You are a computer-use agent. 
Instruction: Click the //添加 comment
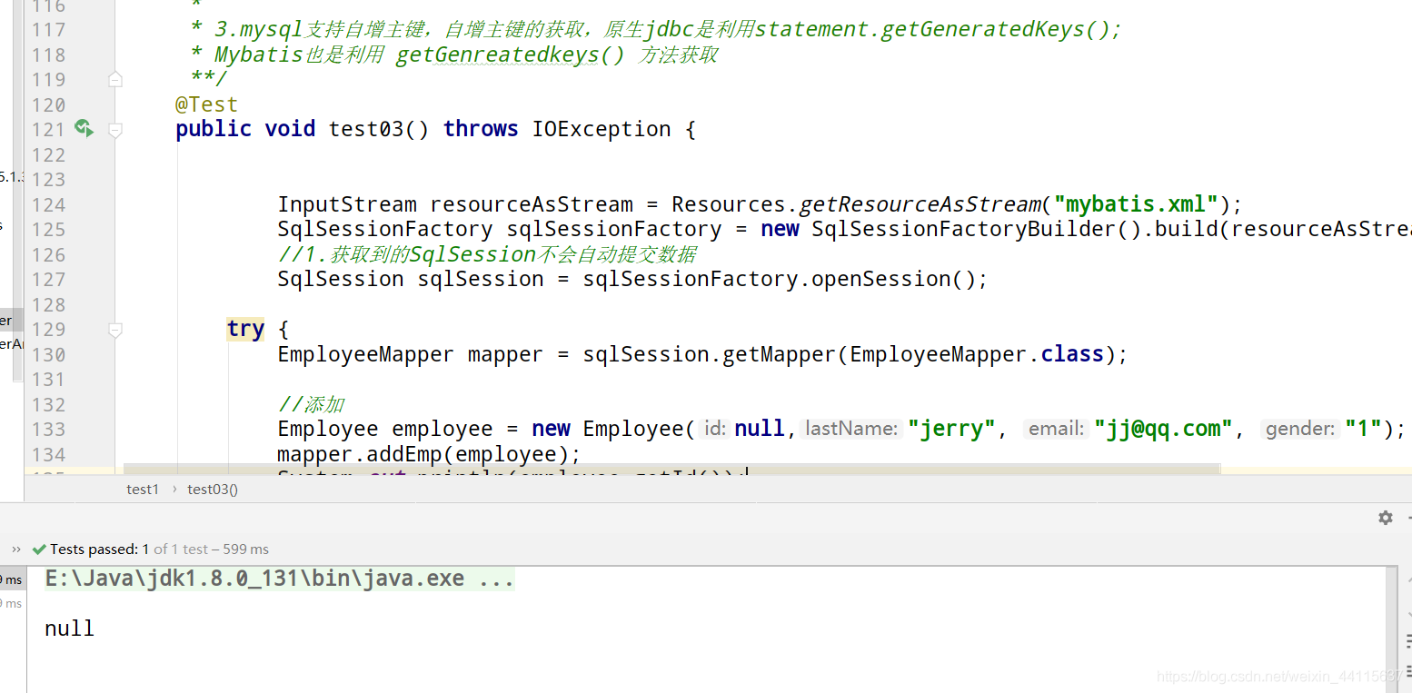(x=312, y=404)
